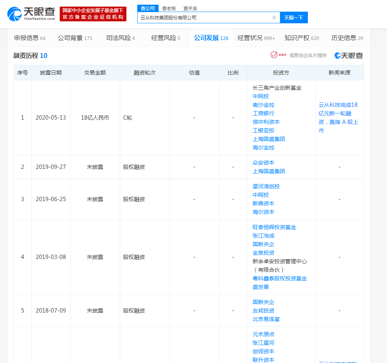Click the 2019-03-08 date cell
Image resolution: width=387 pixels, height=363 pixels.
[x=51, y=257]
